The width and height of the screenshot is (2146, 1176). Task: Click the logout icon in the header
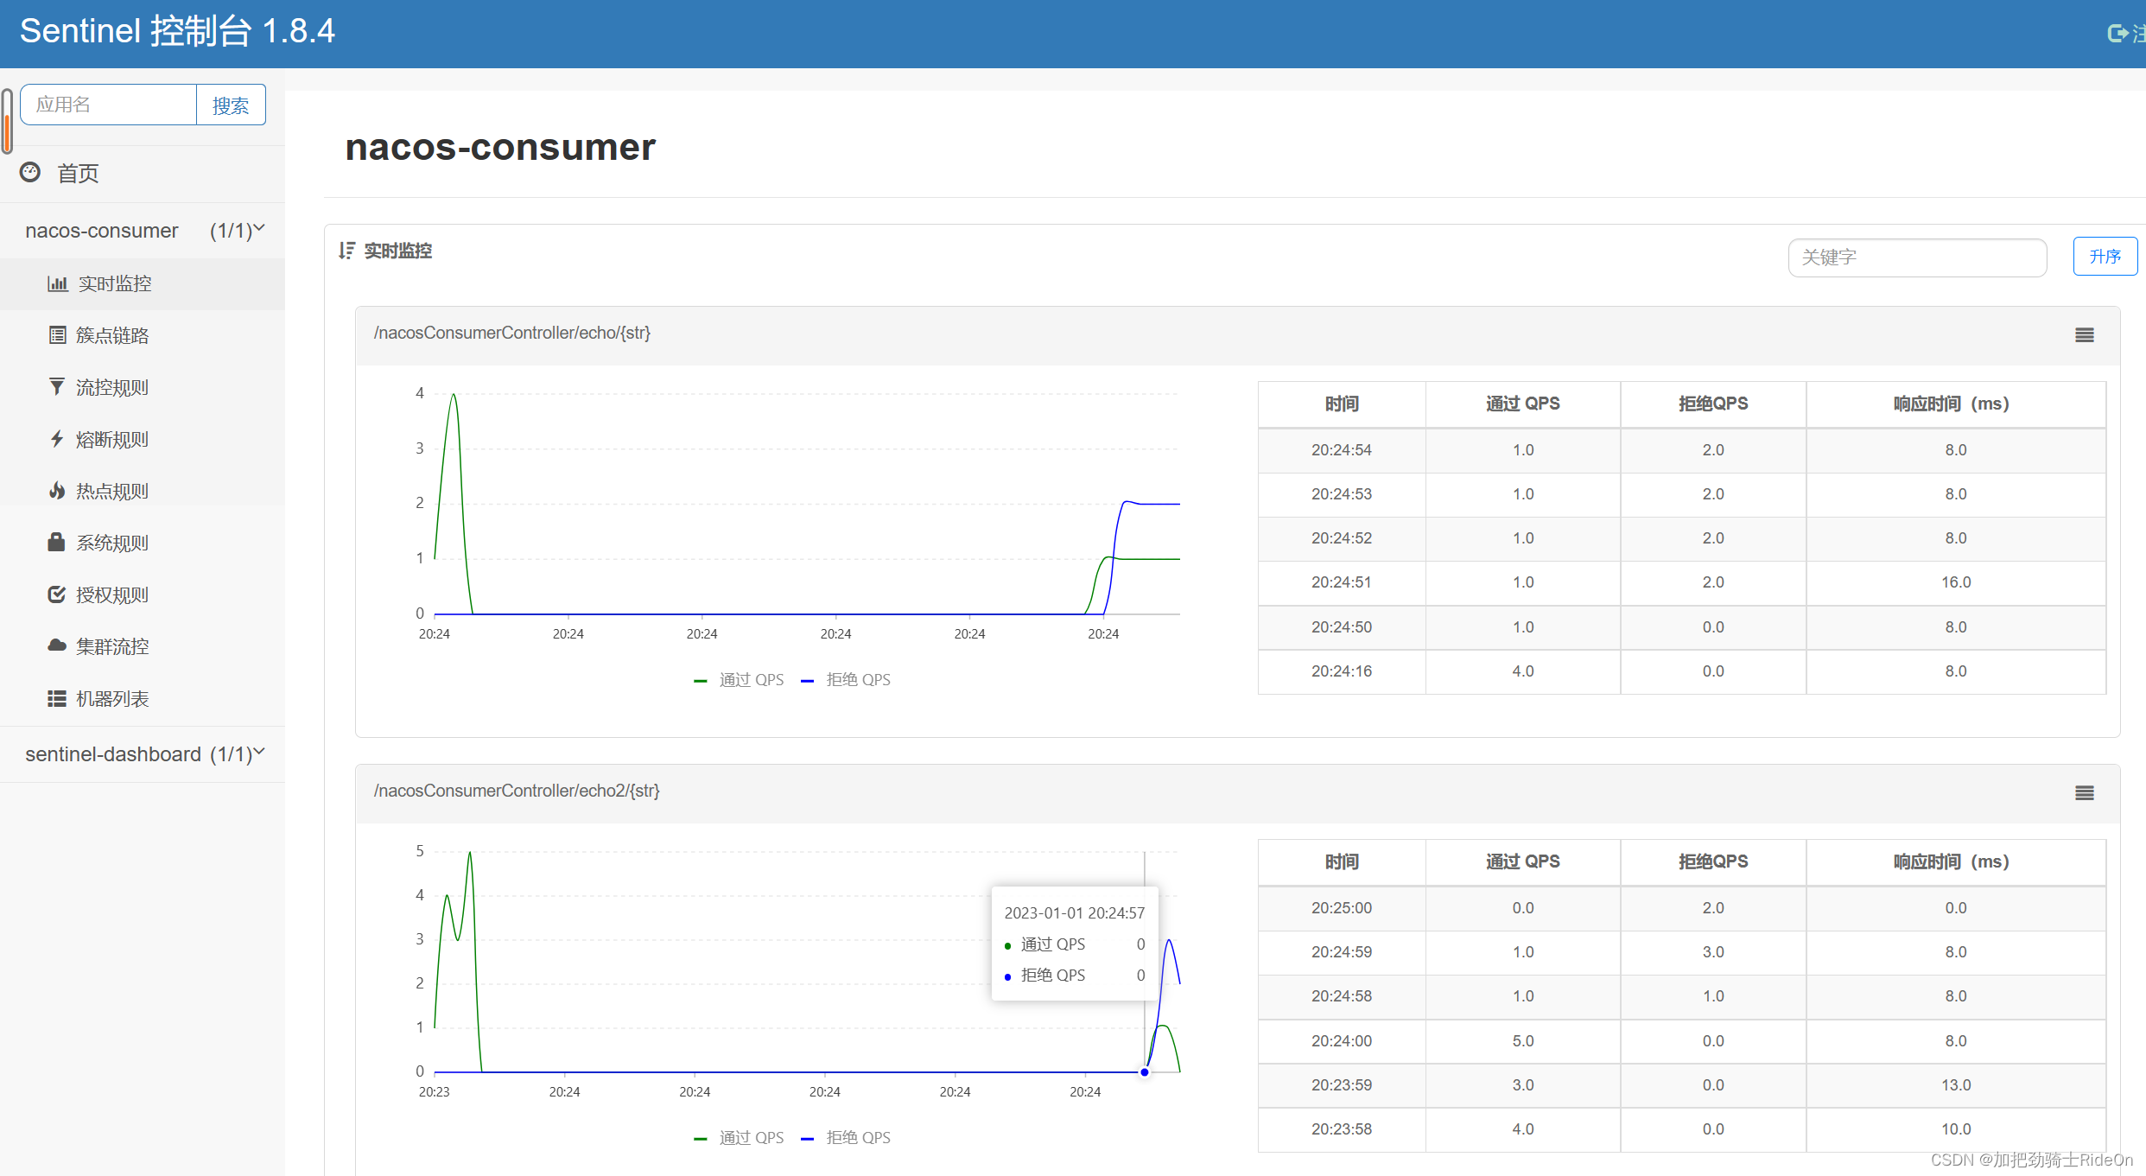[2117, 33]
